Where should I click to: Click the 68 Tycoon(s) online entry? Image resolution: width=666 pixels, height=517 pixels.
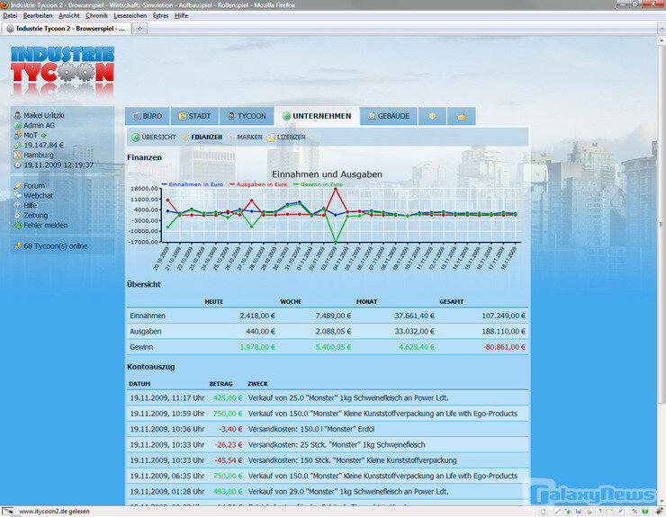click(50, 246)
